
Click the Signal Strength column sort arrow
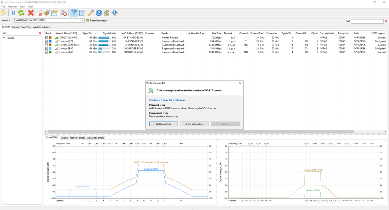pyautogui.click(x=95, y=33)
